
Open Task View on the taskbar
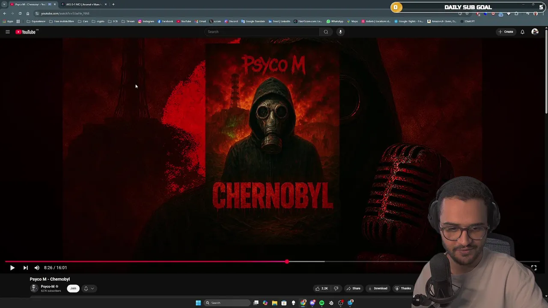coord(256,303)
